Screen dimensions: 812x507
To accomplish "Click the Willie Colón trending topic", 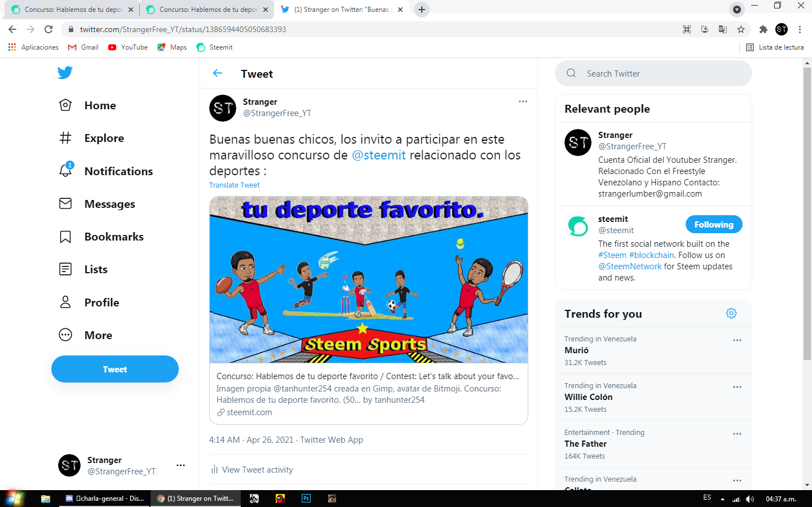I will [x=588, y=397].
